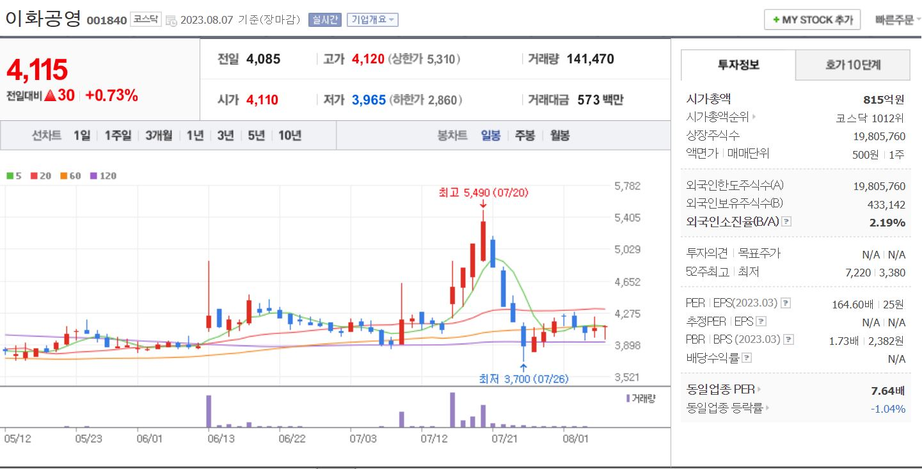Select the 월봉 monthly candle chart

coord(560,136)
